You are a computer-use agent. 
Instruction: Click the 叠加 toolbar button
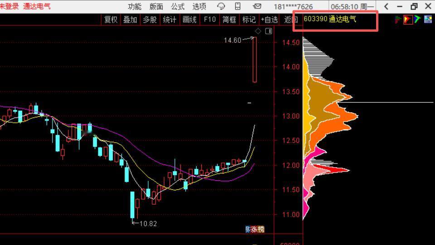[130, 19]
